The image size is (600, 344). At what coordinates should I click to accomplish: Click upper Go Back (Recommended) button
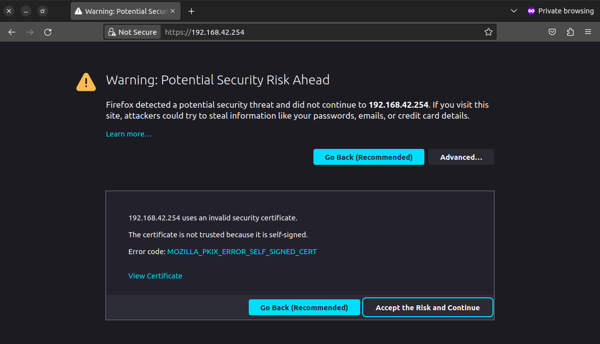coord(369,157)
